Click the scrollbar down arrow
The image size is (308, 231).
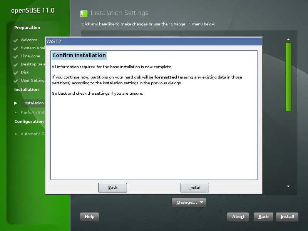(288, 186)
